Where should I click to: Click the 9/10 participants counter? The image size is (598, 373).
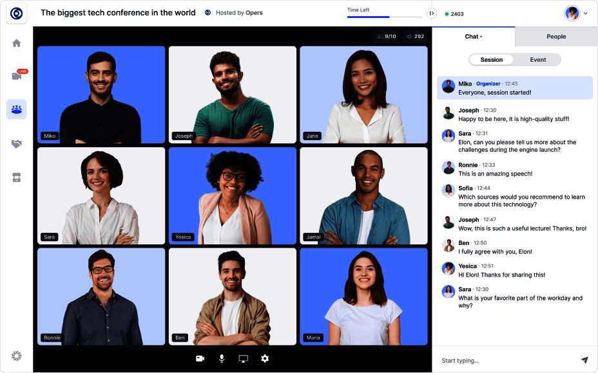pos(387,37)
